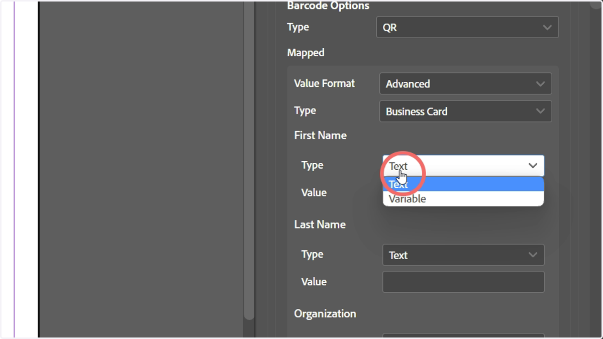Click the Last Name label

320,224
